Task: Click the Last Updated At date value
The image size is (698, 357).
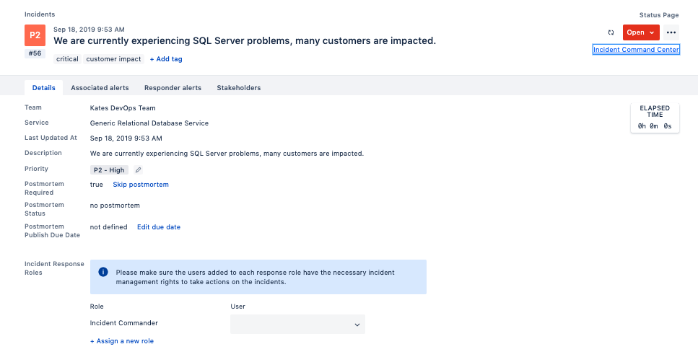Action: pos(126,138)
